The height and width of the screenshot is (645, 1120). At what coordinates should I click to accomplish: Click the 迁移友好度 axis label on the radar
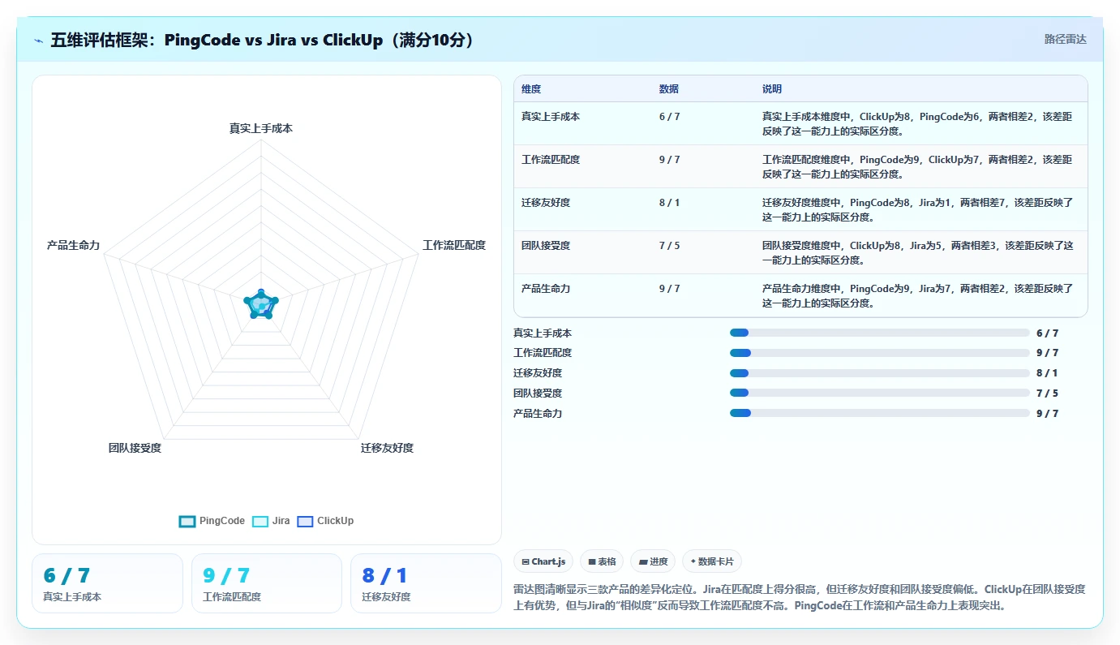click(387, 448)
